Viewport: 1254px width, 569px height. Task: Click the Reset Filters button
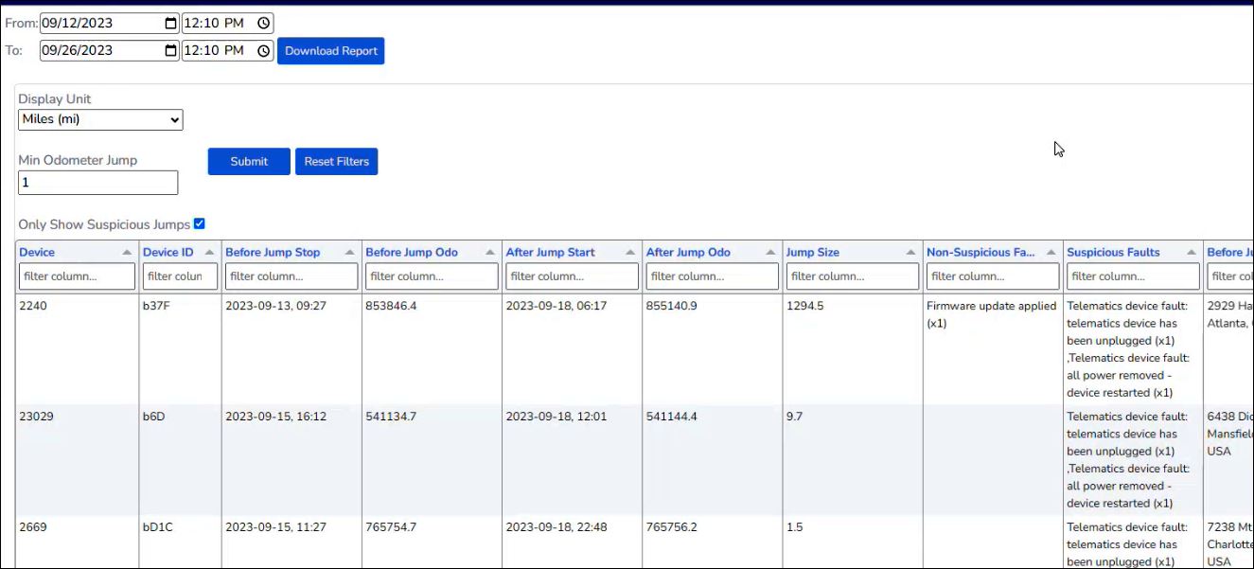(336, 162)
